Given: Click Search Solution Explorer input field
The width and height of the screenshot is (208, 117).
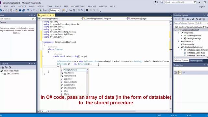Looking at the screenshot, I should pos(191,23).
